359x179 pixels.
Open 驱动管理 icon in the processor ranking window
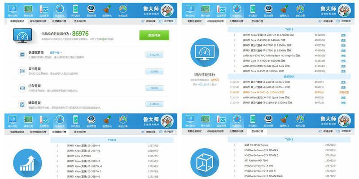click(x=91, y=121)
